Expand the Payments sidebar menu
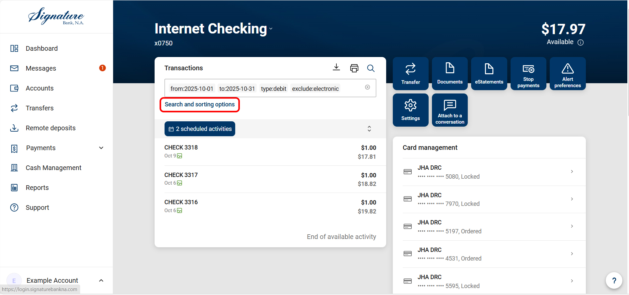This screenshot has width=629, height=295. tap(101, 148)
